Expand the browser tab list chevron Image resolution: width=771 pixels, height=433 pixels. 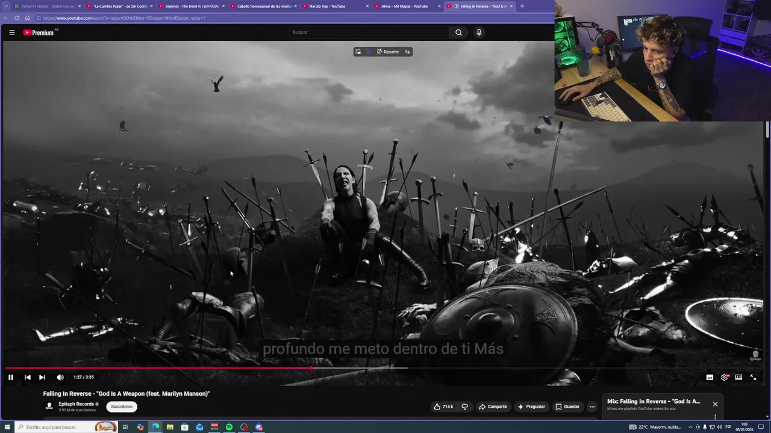click(5, 6)
